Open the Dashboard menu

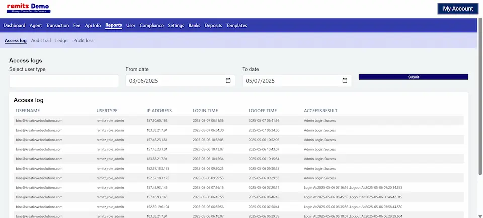tap(14, 25)
